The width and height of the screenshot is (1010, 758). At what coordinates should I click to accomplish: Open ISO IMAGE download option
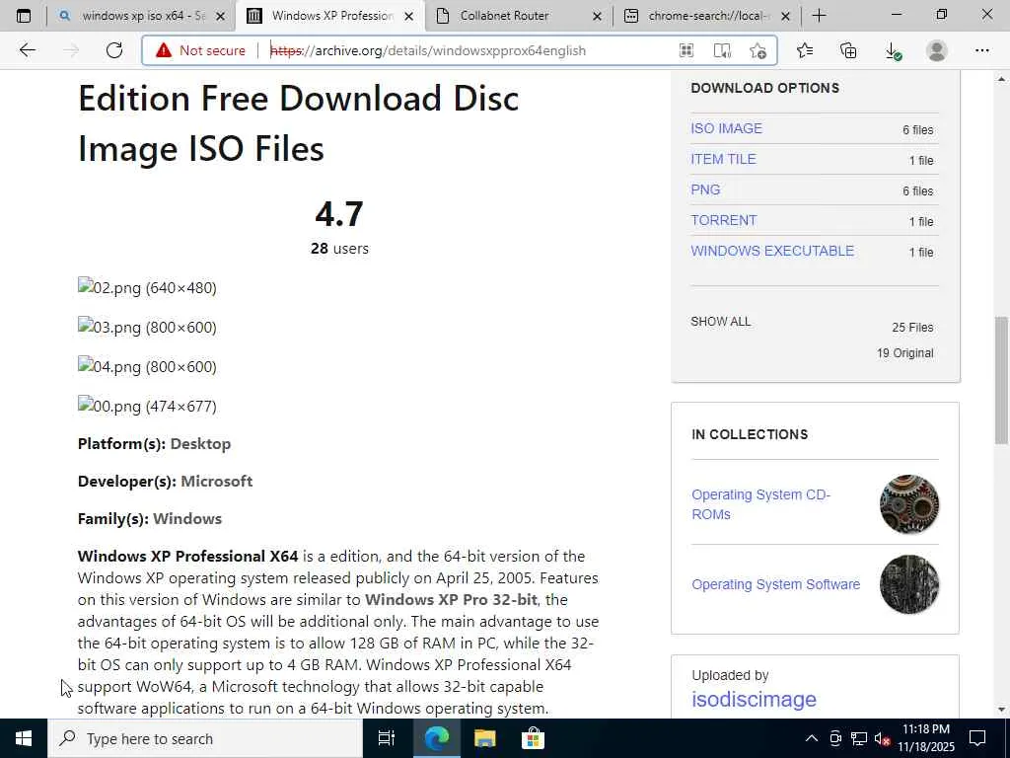click(726, 128)
